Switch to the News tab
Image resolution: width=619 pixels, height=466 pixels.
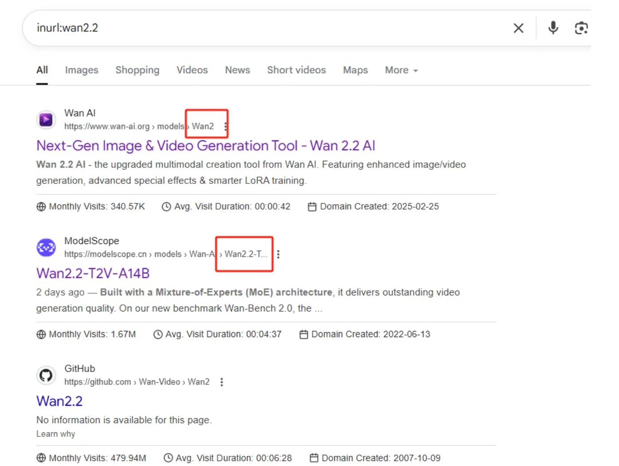pyautogui.click(x=238, y=70)
